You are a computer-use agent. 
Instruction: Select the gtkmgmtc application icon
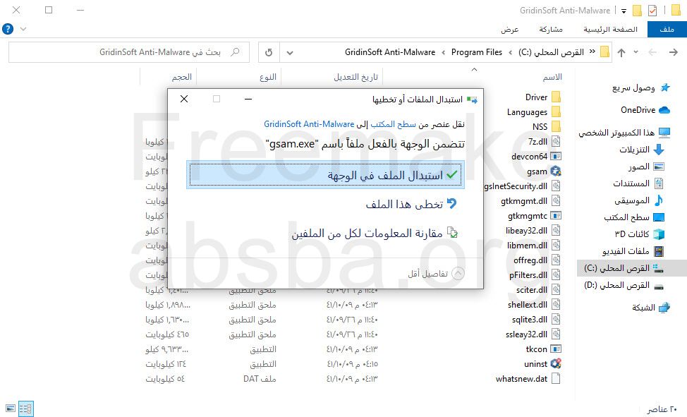coord(556,216)
